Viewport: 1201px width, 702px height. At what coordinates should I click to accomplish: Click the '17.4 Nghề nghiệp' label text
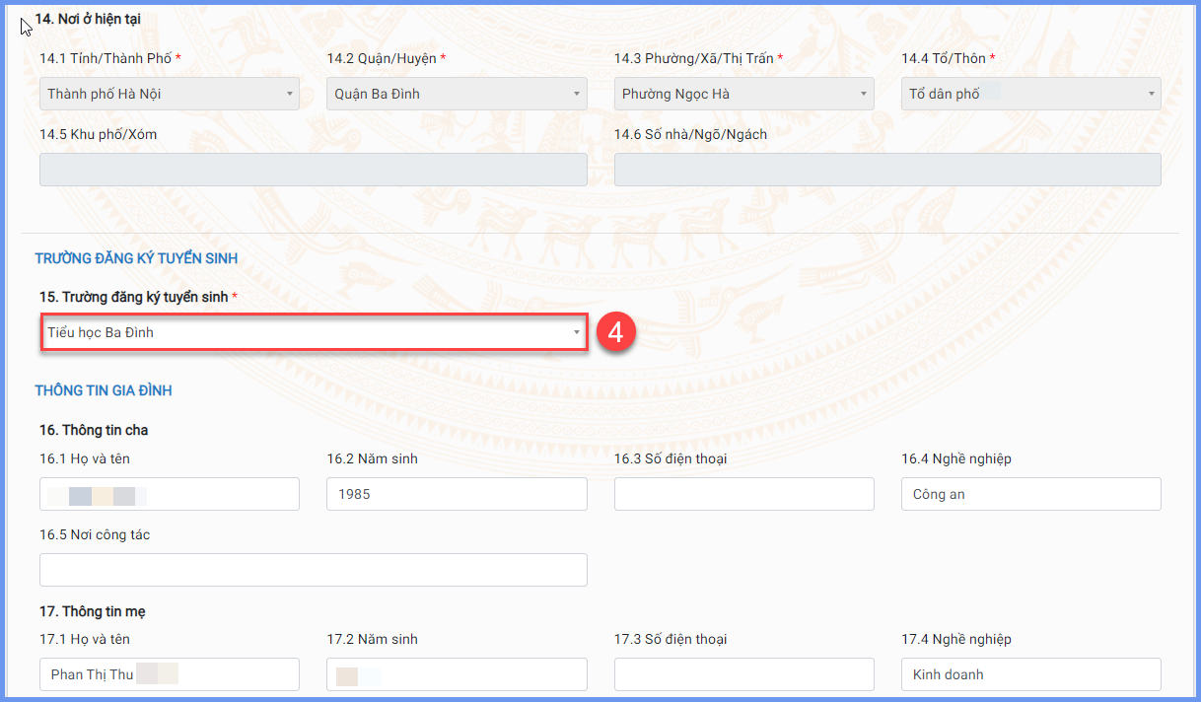click(x=956, y=639)
